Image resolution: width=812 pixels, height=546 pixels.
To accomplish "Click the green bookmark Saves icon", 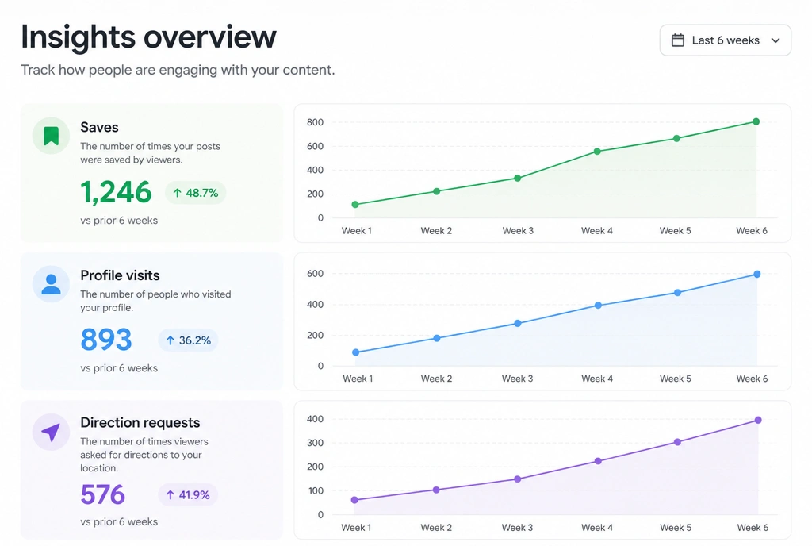I will [51, 136].
